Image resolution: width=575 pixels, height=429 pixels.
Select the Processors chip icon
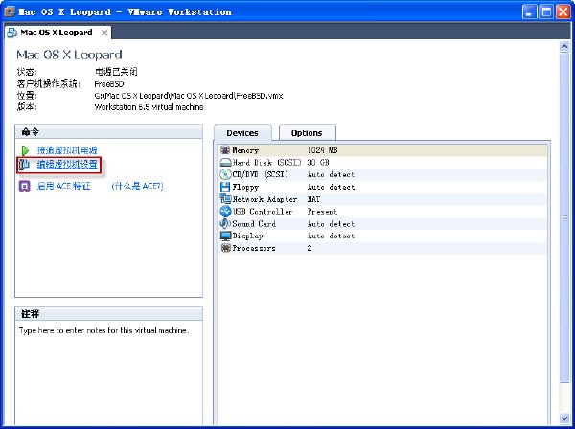coord(225,248)
